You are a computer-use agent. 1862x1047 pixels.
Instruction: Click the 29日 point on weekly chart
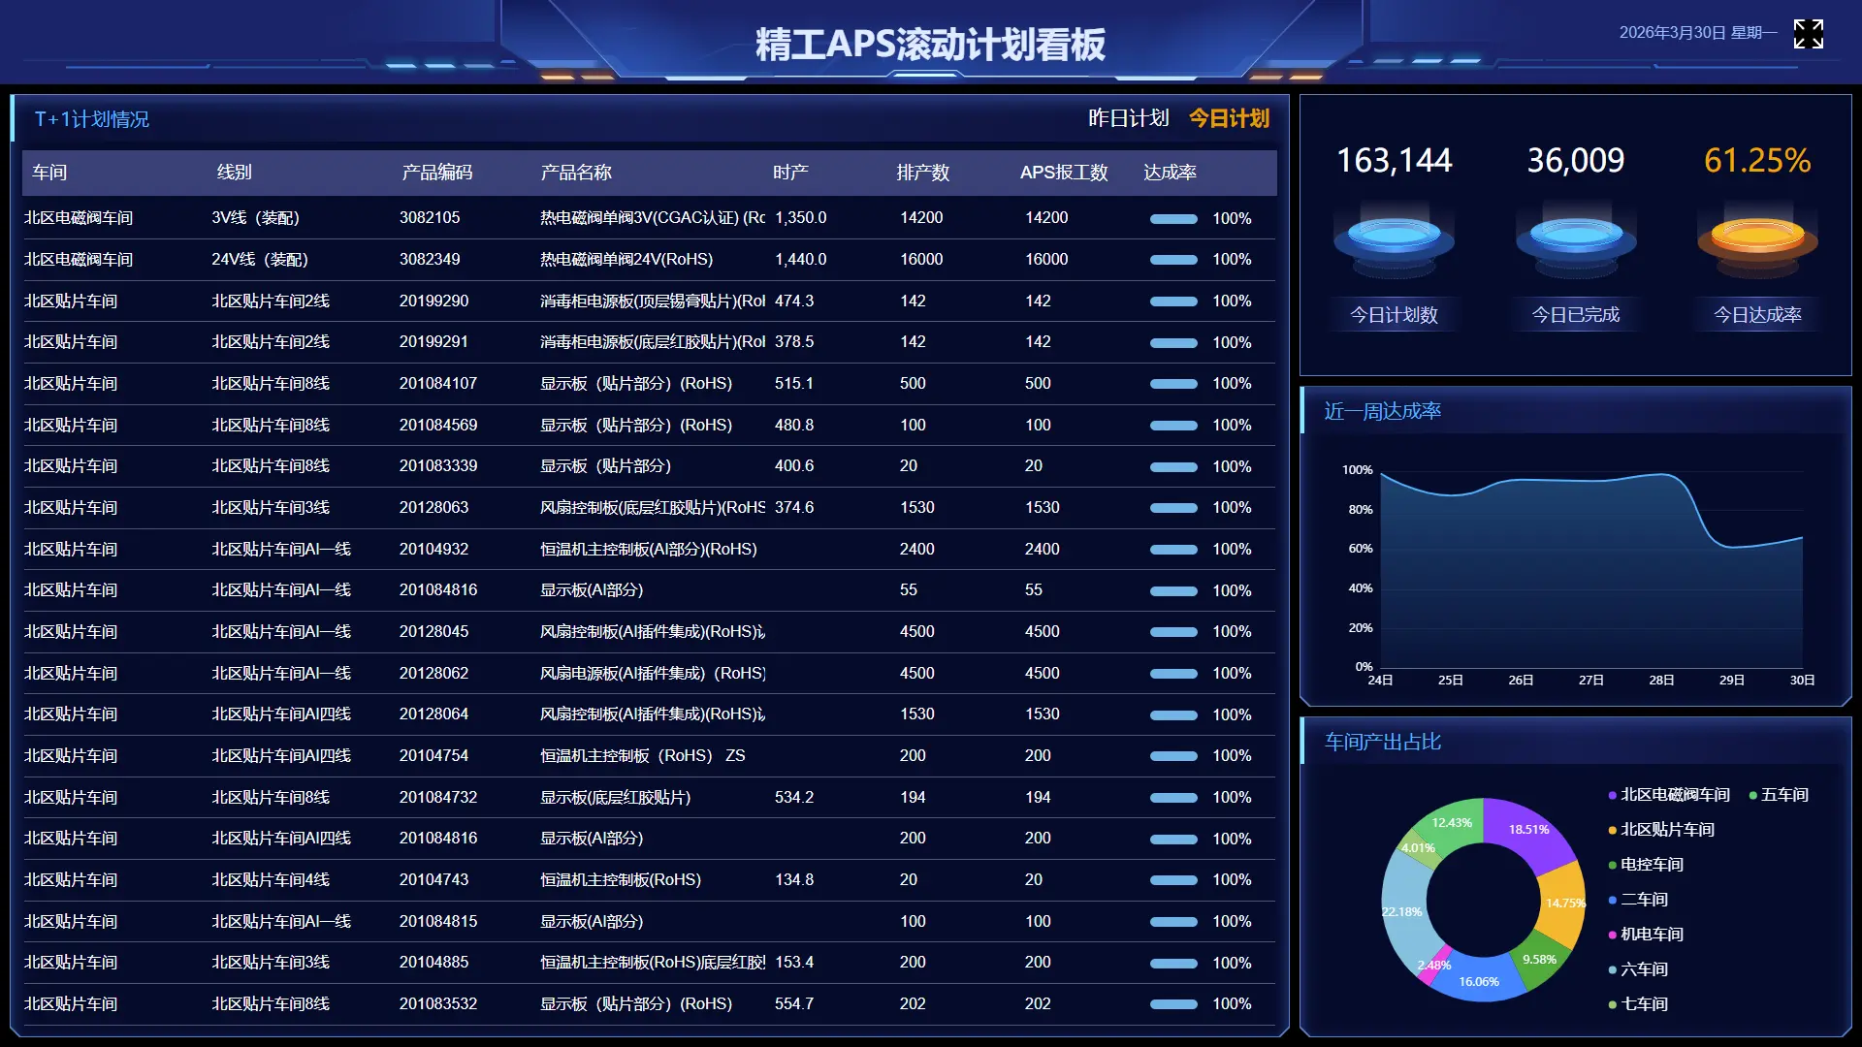(x=1732, y=547)
